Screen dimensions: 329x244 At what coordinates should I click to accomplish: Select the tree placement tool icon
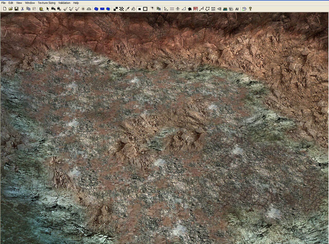pyautogui.click(x=178, y=9)
